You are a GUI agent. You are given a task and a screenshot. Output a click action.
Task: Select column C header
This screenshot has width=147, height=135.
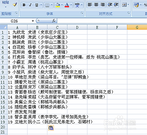point(57,27)
